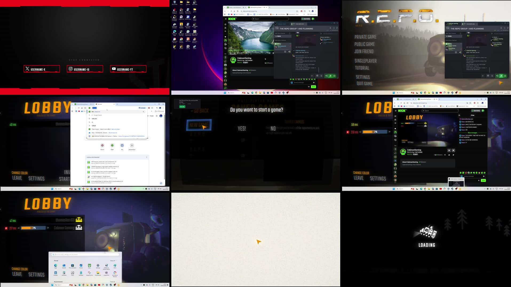Viewport: 511px width, 287px height.
Task: Toggle the Go Live option in Discord overlay
Action: coord(182,107)
